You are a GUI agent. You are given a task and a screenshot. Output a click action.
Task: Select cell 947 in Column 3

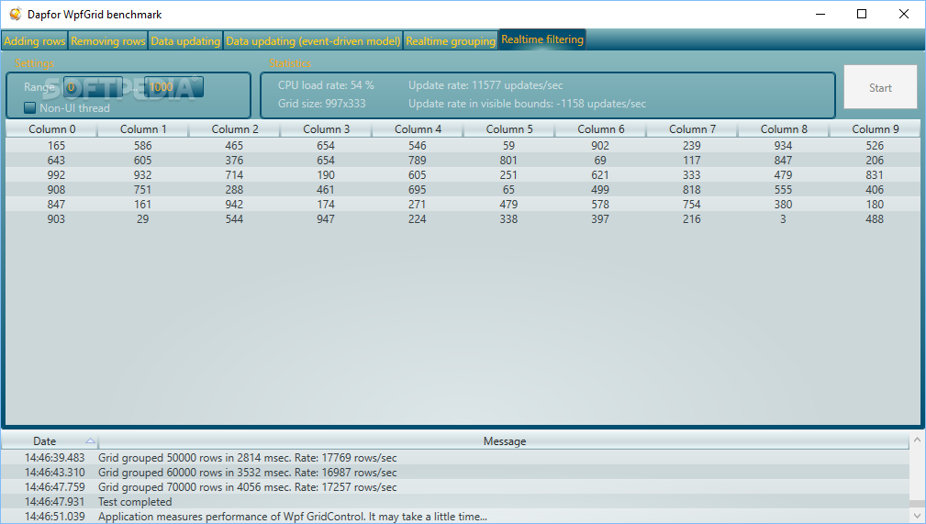[326, 219]
